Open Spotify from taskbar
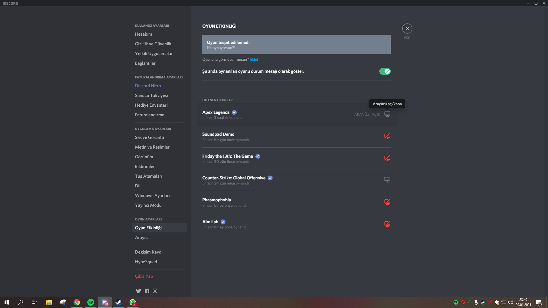This screenshot has height=308, width=548. tap(91, 302)
